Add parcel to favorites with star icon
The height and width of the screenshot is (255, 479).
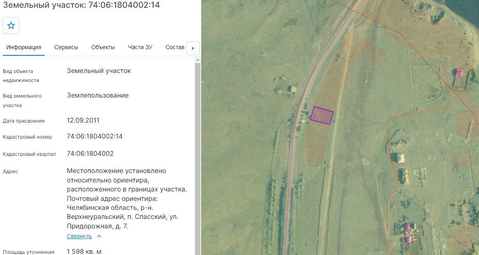point(11,25)
